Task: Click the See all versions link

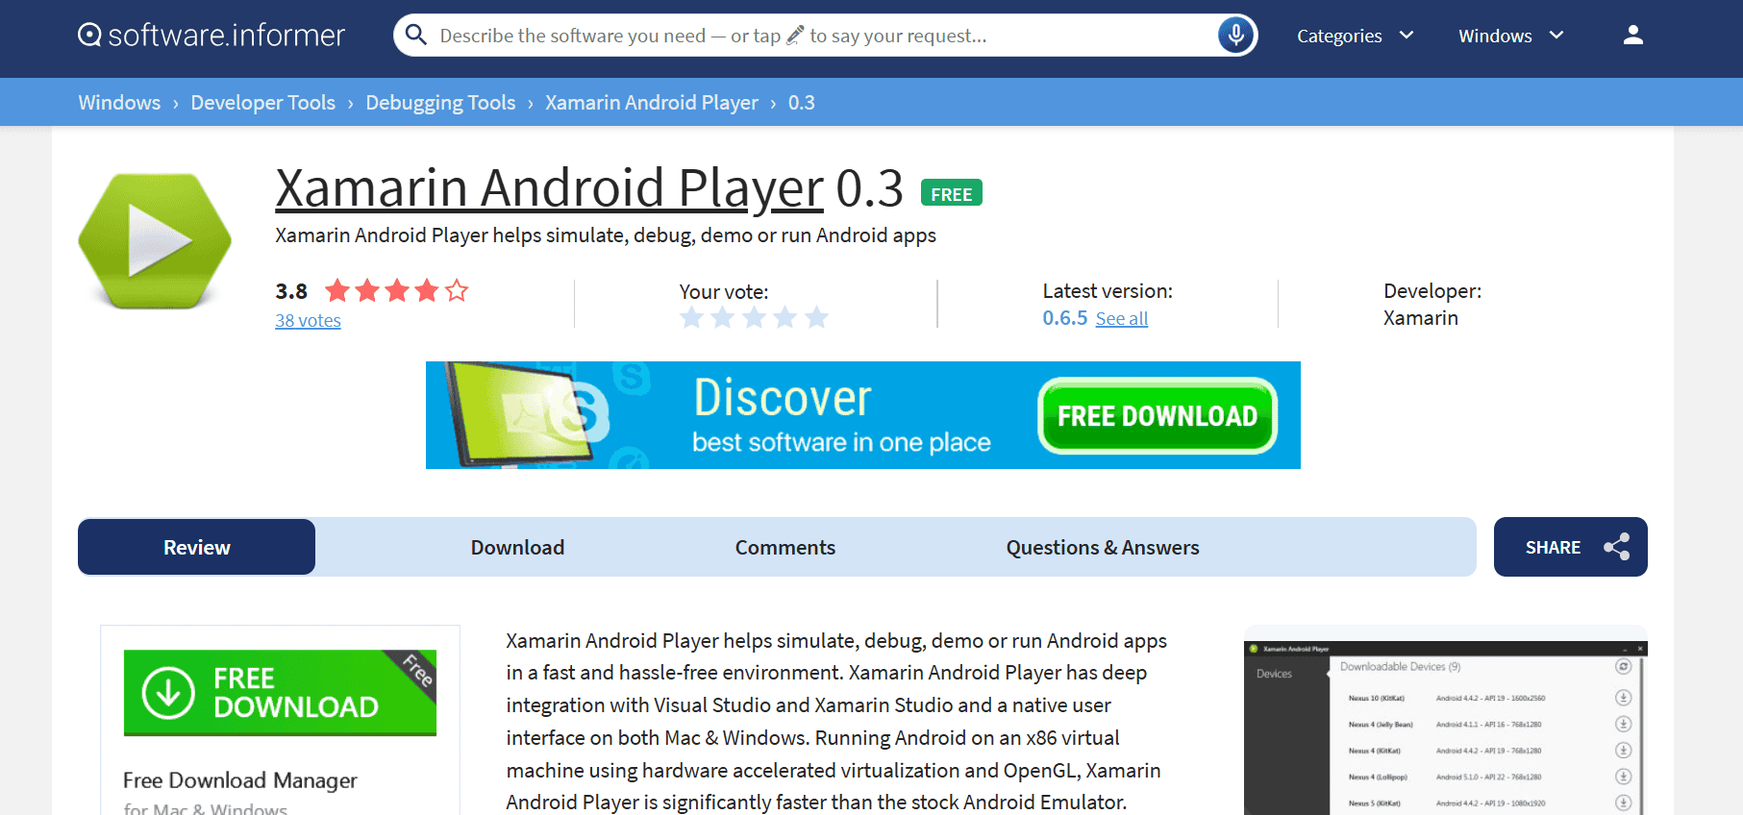Action: 1122,318
